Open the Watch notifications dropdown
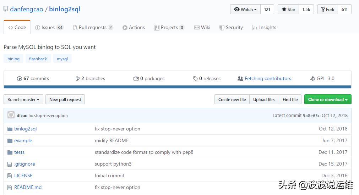The width and height of the screenshot is (359, 195). coord(245,10)
